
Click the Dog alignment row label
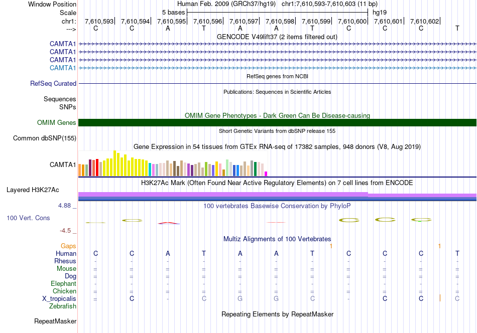click(x=70, y=276)
